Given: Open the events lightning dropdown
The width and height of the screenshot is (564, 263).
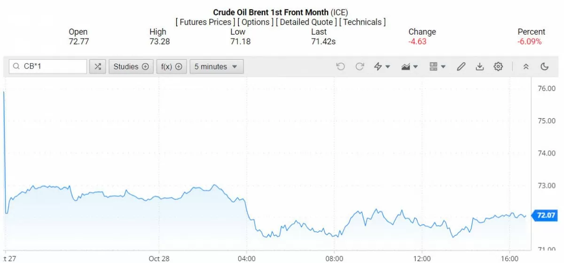Looking at the screenshot, I should pyautogui.click(x=382, y=67).
